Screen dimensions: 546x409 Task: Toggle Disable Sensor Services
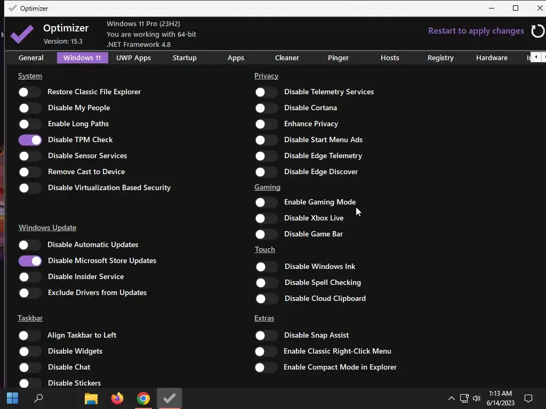(x=30, y=156)
